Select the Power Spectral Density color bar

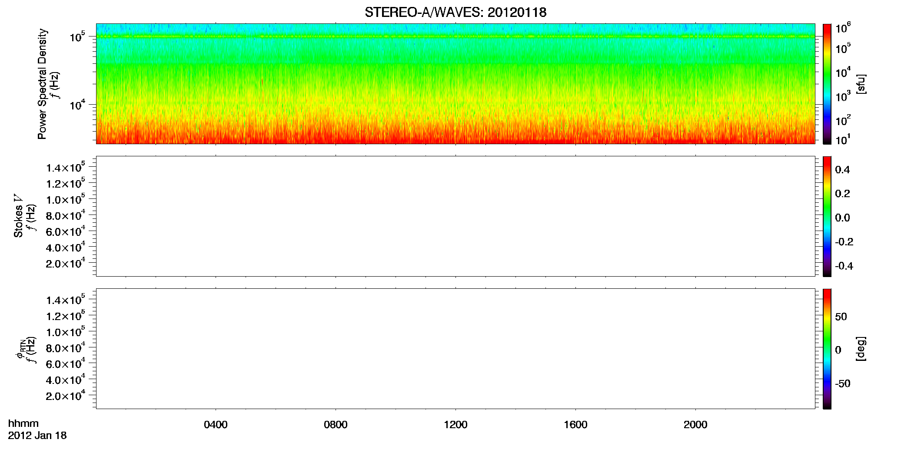(827, 84)
